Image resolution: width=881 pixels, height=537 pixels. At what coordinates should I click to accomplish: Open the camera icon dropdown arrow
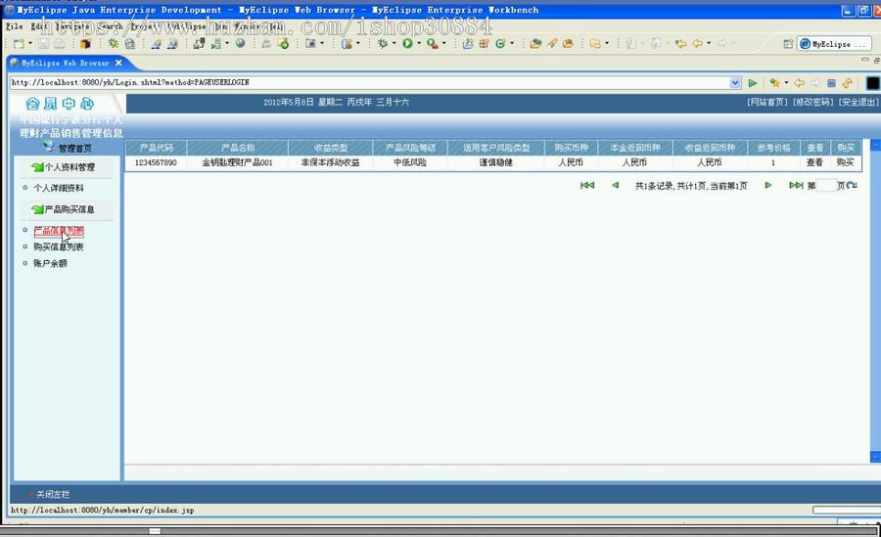(322, 43)
